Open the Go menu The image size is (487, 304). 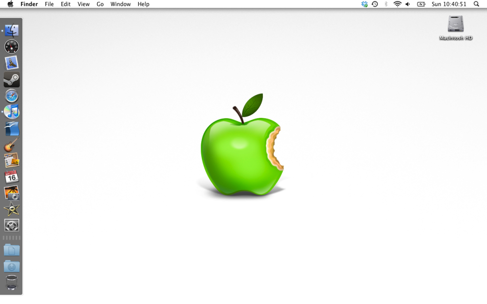click(100, 4)
